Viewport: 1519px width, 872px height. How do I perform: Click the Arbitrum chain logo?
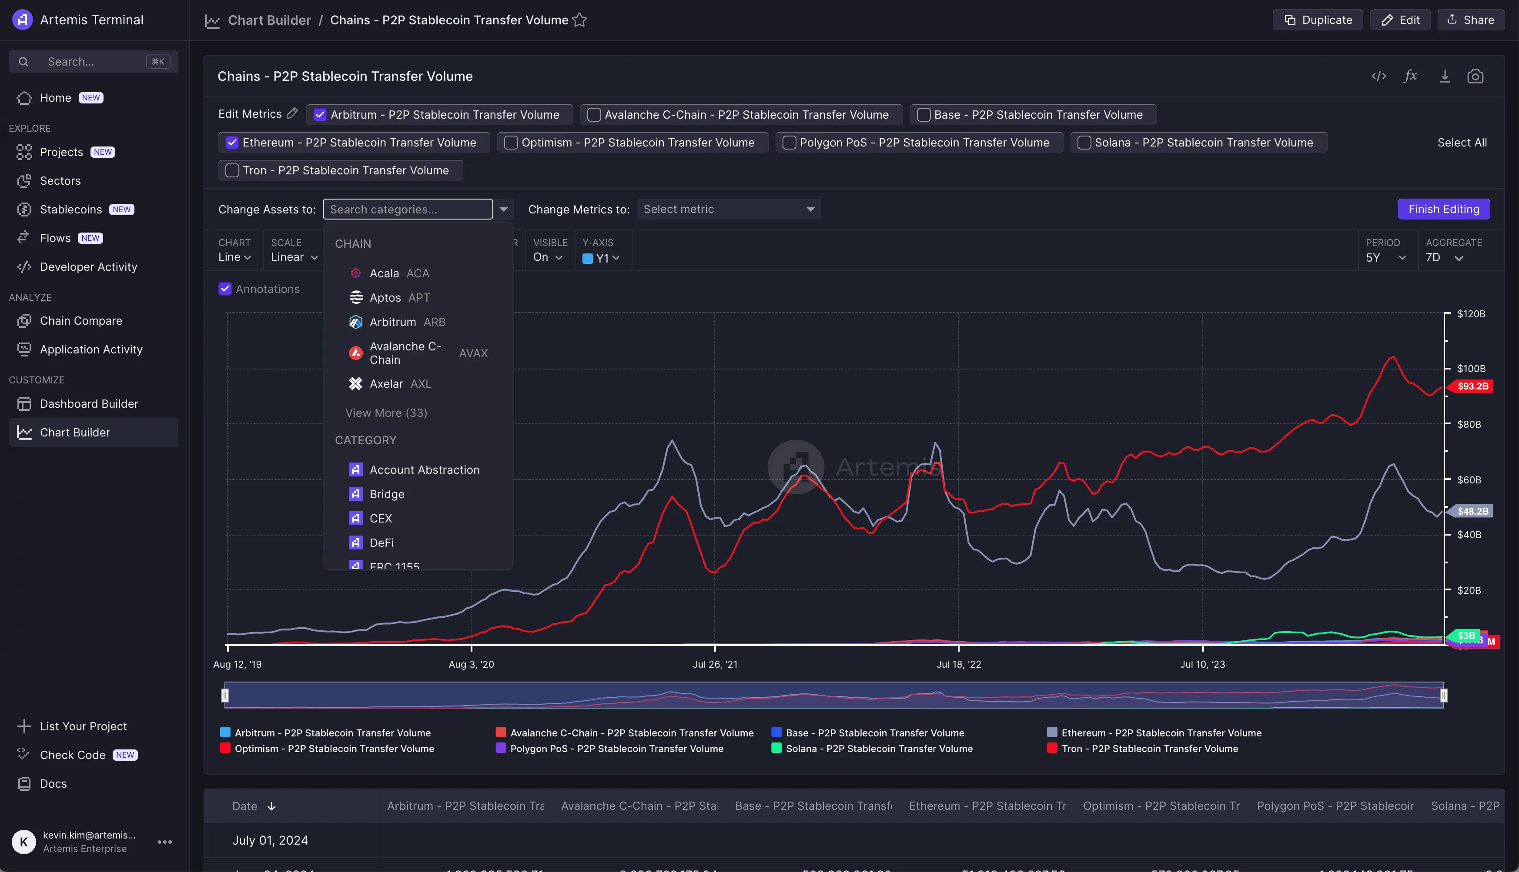pos(356,322)
